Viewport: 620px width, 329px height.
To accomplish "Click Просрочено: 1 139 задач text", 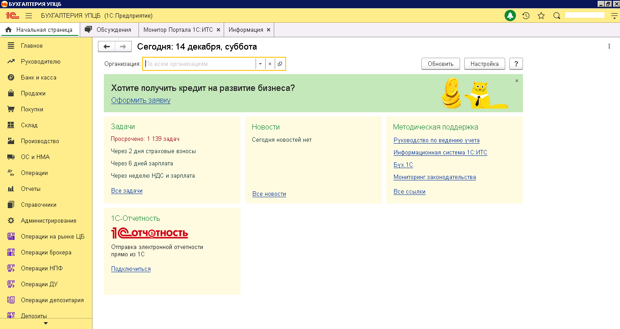I will point(145,139).
